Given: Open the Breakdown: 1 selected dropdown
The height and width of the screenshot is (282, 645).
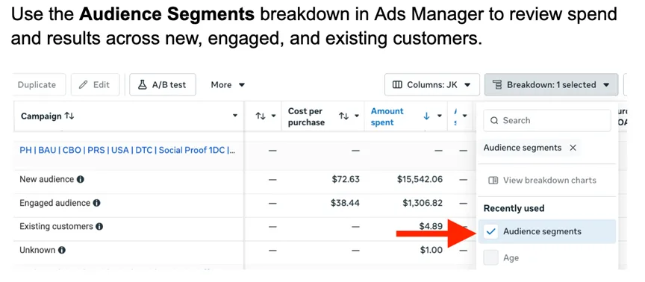Looking at the screenshot, I should coord(551,85).
